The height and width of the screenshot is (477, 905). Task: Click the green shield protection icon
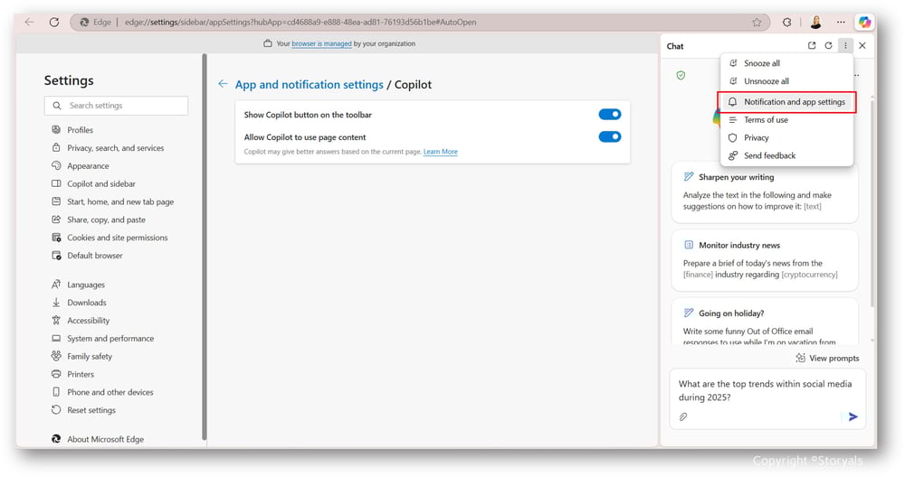pos(681,76)
